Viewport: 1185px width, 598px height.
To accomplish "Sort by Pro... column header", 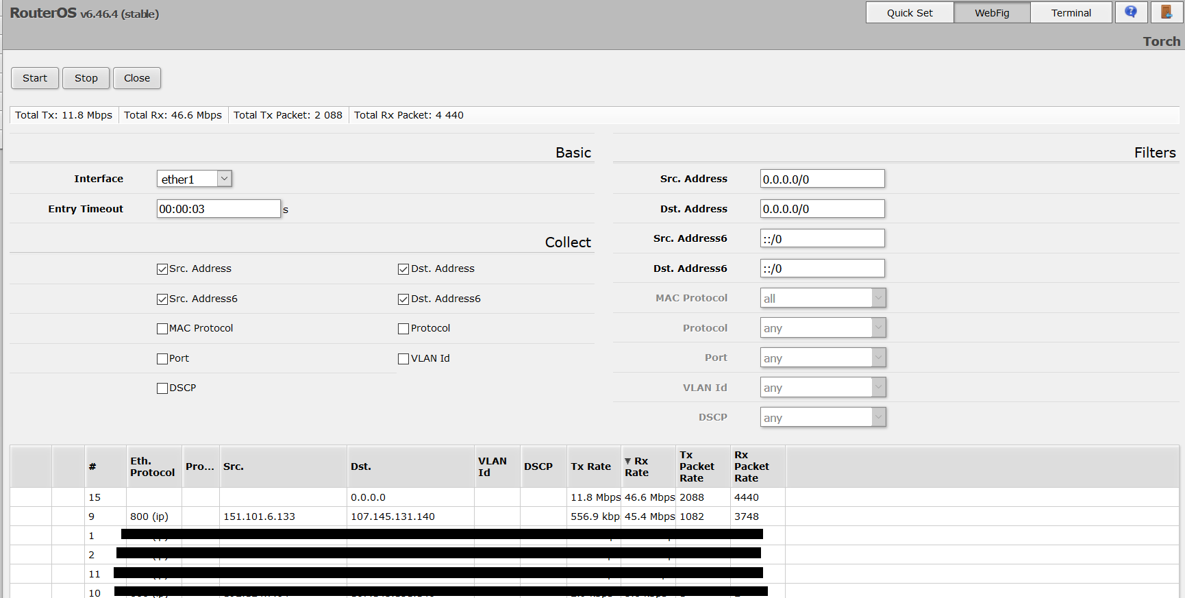I will tap(201, 466).
